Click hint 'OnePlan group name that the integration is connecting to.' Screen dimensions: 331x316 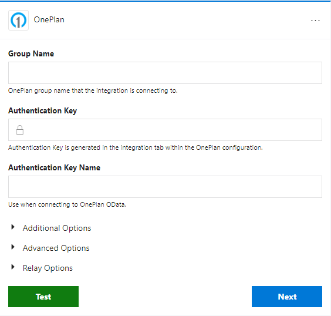93,90
